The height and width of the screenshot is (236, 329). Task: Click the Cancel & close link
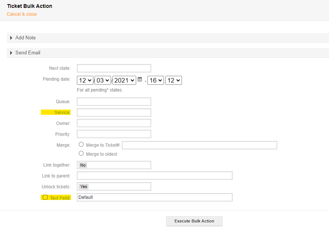(x=22, y=14)
